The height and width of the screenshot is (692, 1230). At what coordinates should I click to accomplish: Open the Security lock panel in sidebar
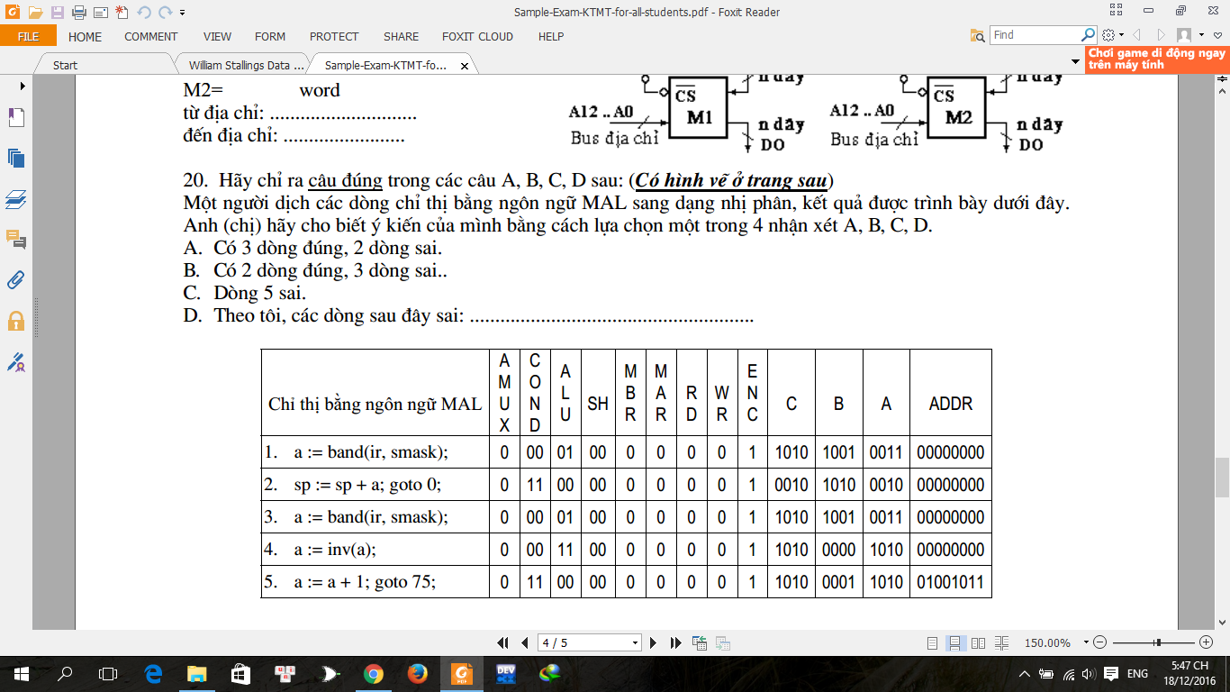15,321
